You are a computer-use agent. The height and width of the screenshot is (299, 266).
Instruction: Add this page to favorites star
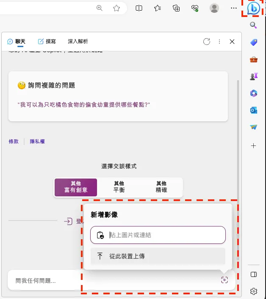(x=116, y=8)
